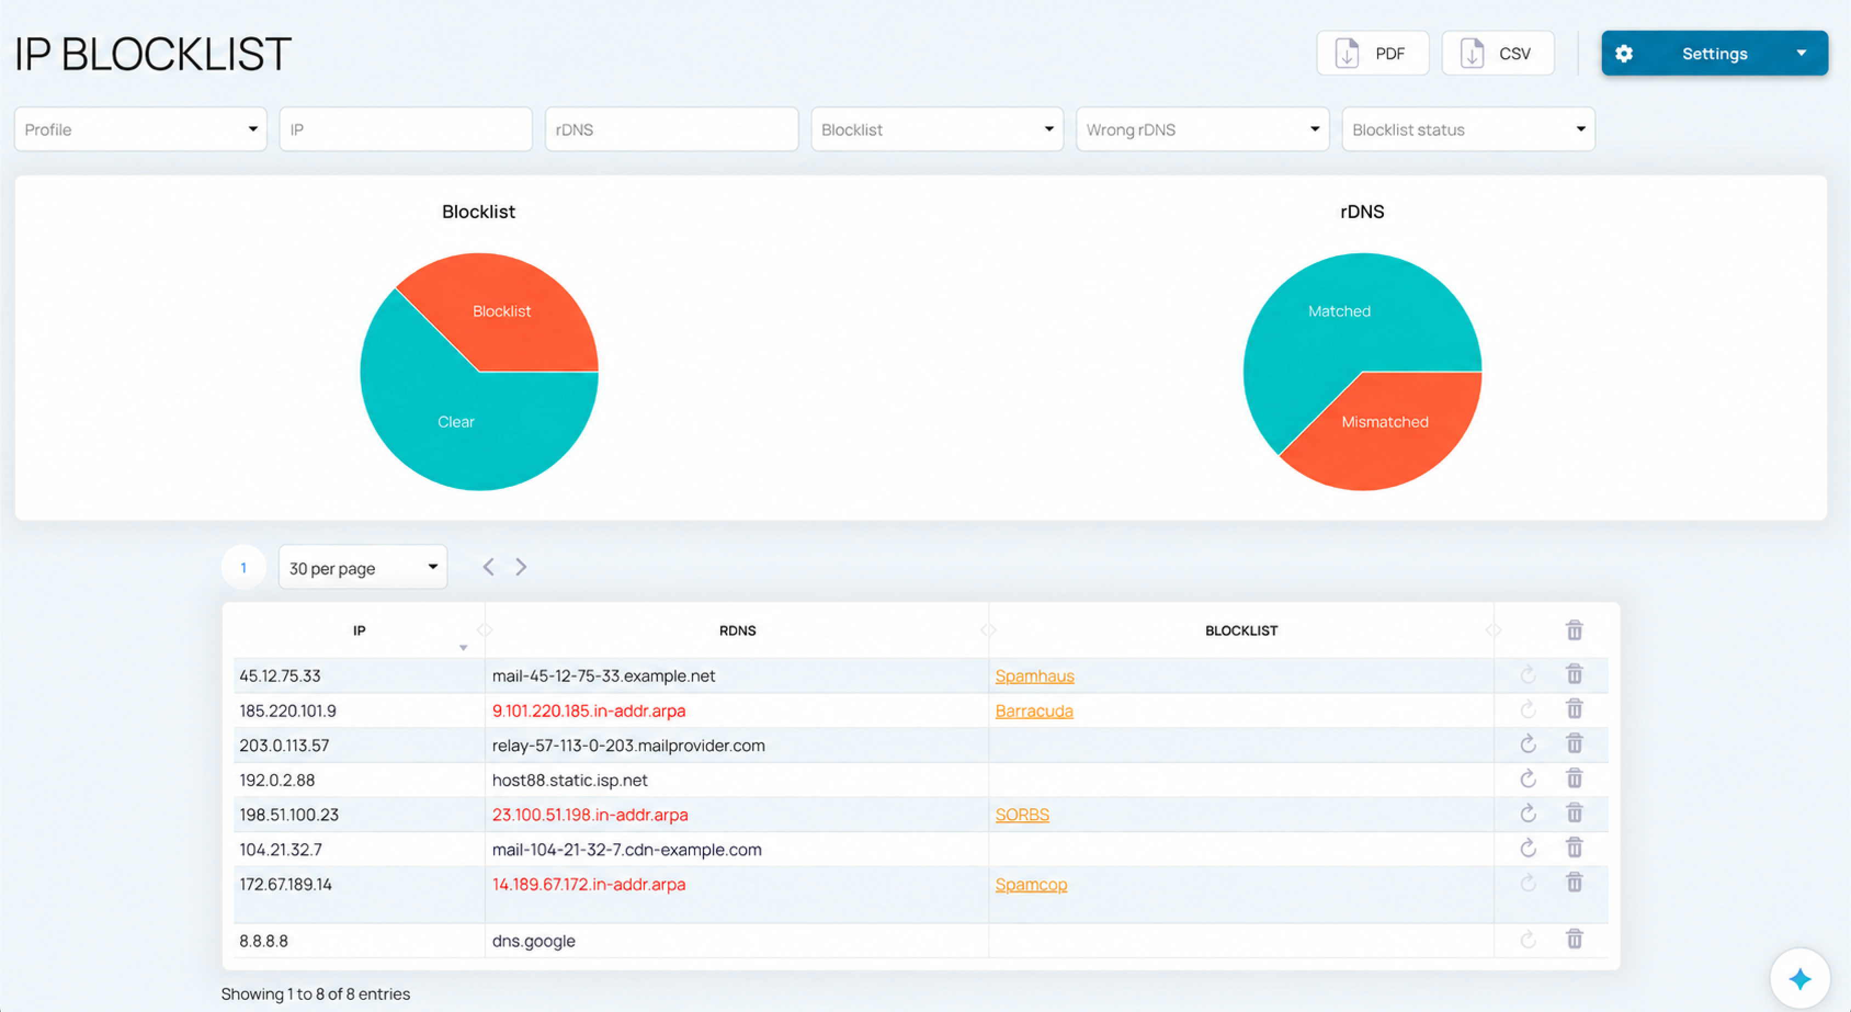This screenshot has width=1851, height=1012.
Task: Go to previous page arrow
Action: click(489, 567)
